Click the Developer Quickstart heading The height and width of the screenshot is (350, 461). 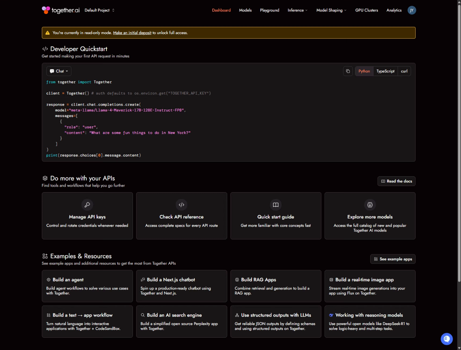79,49
